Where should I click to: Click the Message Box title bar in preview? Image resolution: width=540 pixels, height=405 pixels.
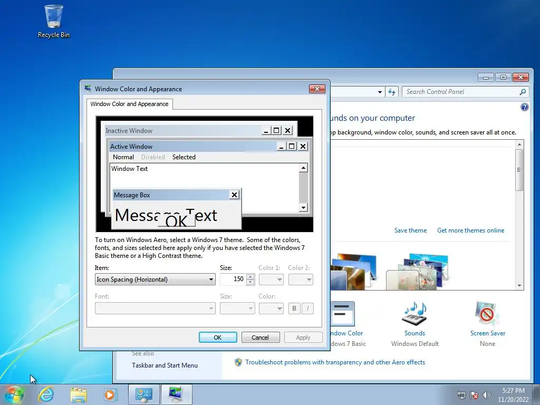click(171, 195)
